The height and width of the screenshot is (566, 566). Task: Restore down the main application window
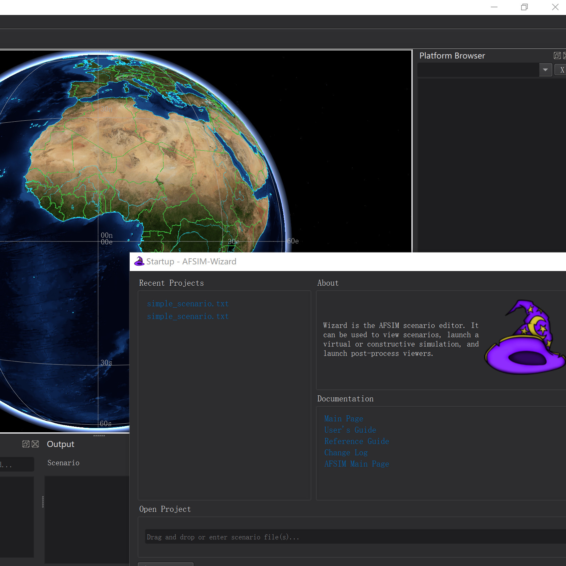click(524, 7)
